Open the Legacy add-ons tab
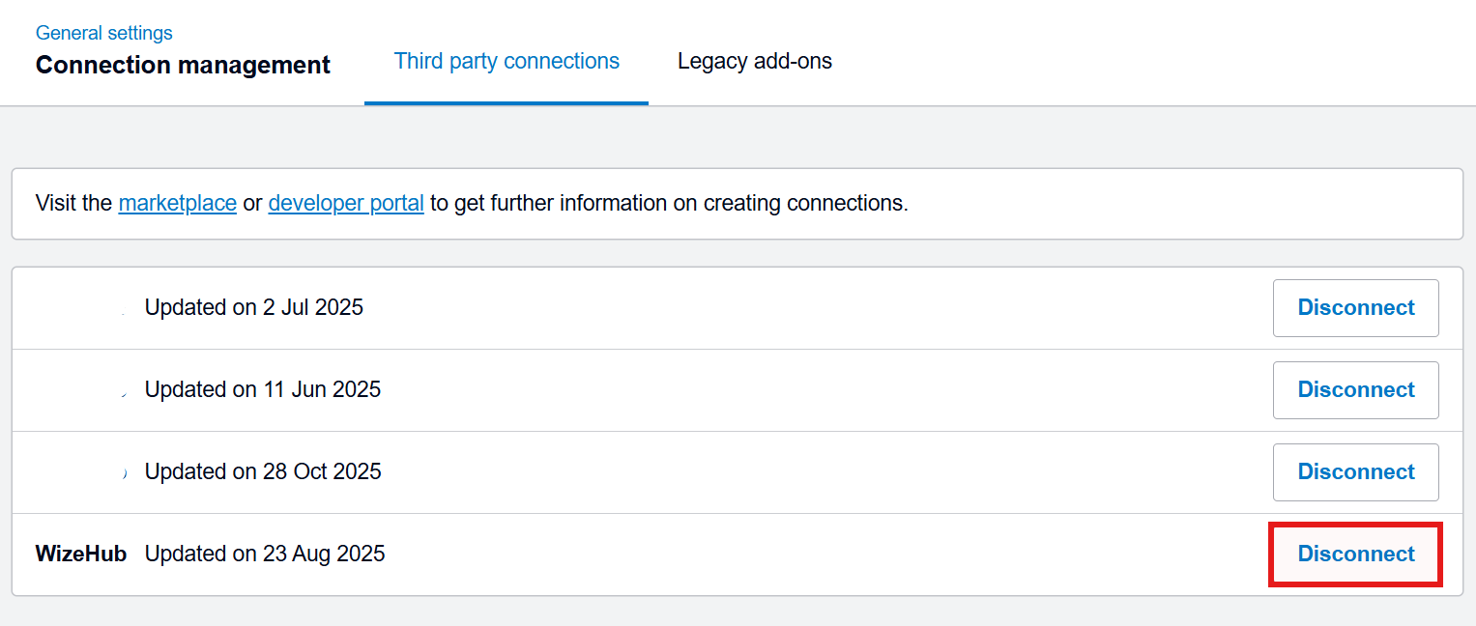Image resolution: width=1476 pixels, height=626 pixels. click(x=754, y=62)
